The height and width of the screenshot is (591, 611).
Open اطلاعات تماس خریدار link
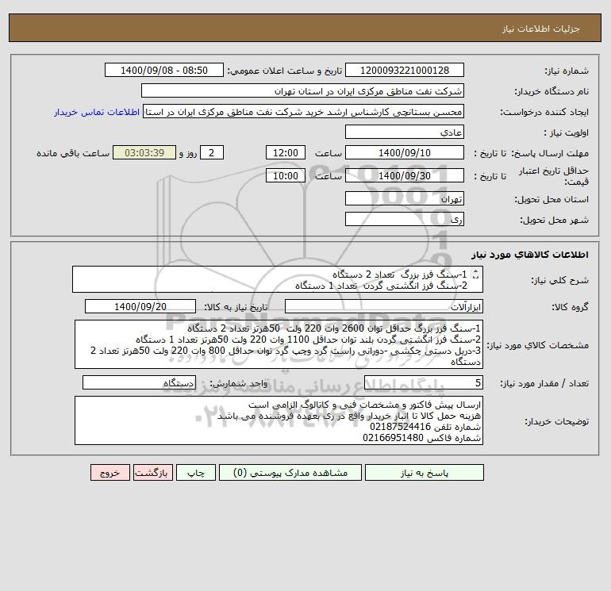click(x=97, y=112)
